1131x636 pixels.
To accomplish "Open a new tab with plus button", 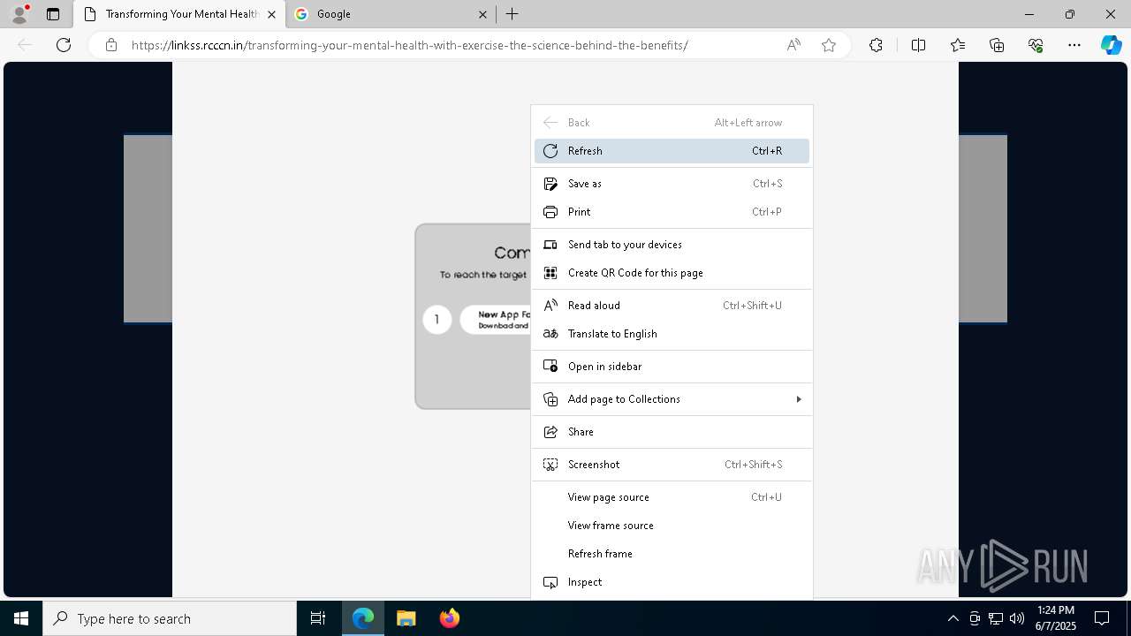I will [x=512, y=14].
